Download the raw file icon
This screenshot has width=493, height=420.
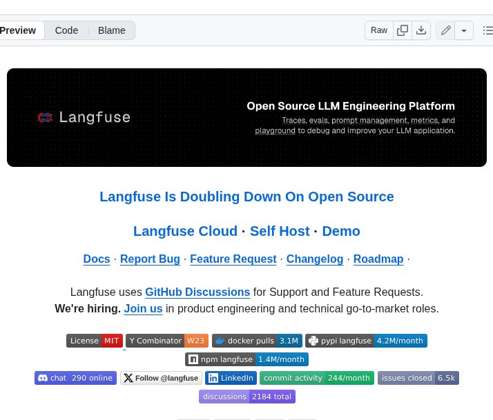pos(421,30)
